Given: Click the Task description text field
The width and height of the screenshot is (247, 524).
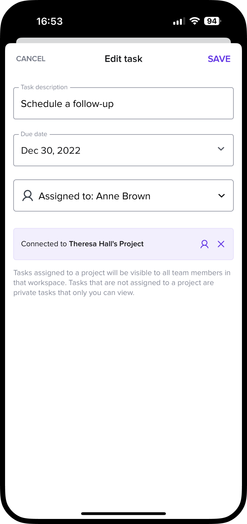Looking at the screenshot, I should pos(123,104).
